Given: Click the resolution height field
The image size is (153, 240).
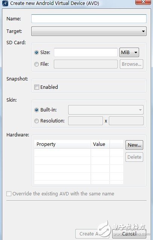Looking at the screenshot, I should [x=126, y=121].
